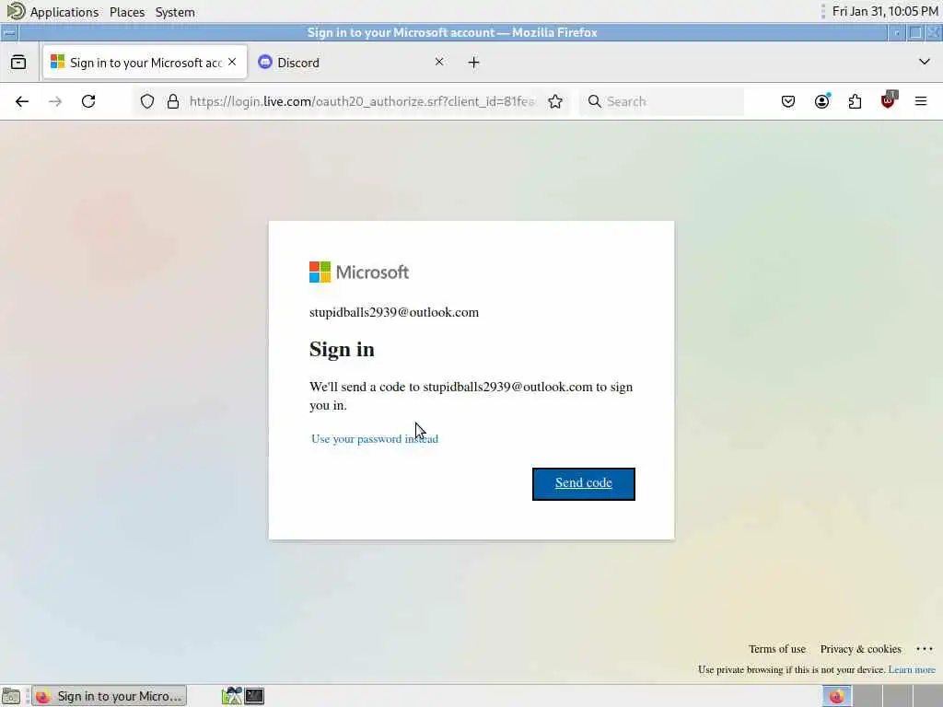Close the Discord tab
The height and width of the screenshot is (707, 943).
click(439, 62)
